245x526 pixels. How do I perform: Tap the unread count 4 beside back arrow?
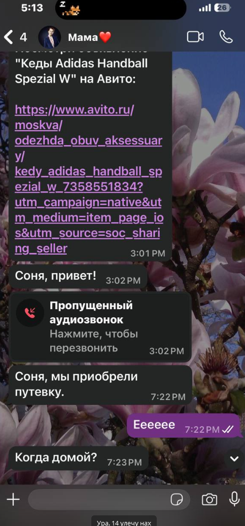coord(23,37)
